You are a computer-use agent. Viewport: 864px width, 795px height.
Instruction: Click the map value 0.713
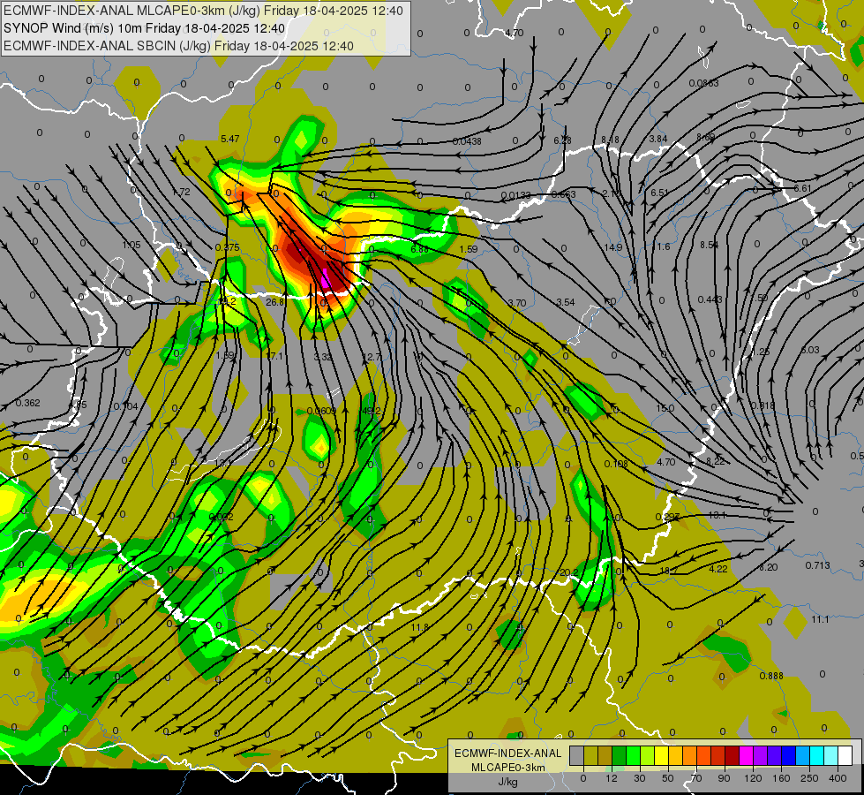[x=818, y=565]
